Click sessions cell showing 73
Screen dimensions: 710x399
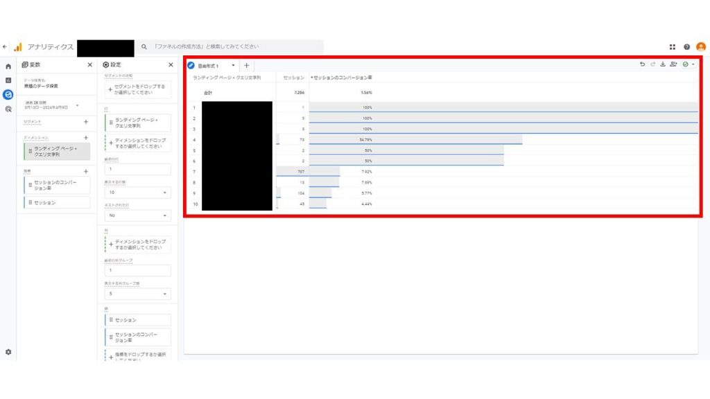click(302, 140)
